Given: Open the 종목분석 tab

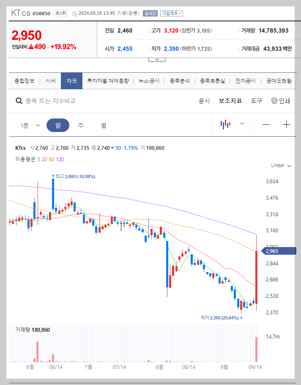Looking at the screenshot, I should (x=180, y=80).
